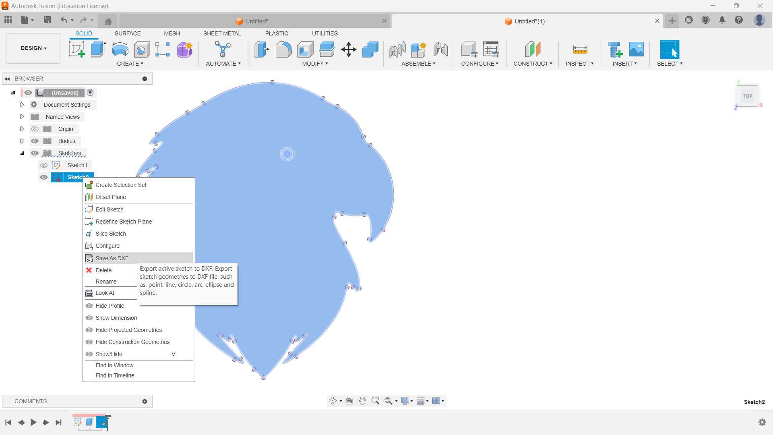Toggle visibility of the Origin folder
This screenshot has width=773, height=435.
point(35,129)
